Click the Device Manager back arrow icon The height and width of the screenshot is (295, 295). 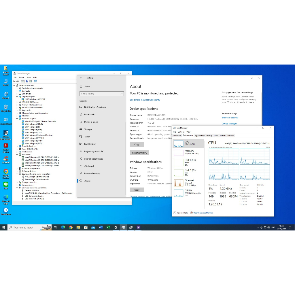tap(14, 81)
